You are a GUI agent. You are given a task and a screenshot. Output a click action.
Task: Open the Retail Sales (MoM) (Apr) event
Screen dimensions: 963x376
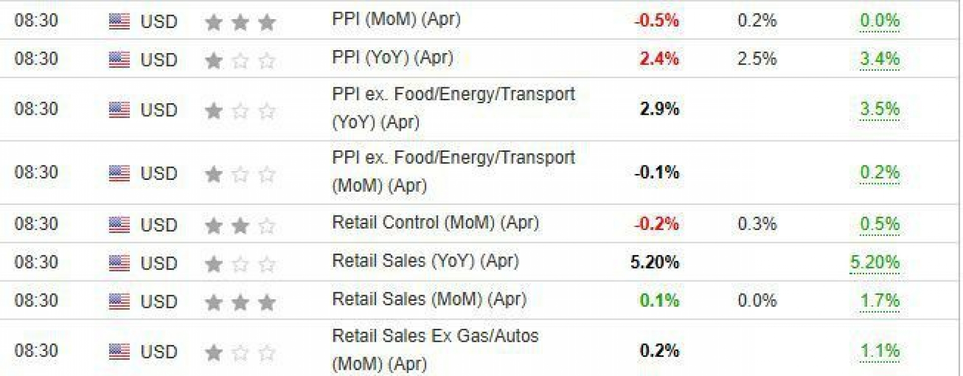click(x=429, y=299)
